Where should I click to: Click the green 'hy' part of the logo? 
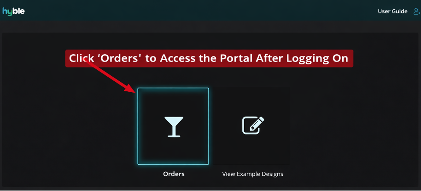click(7, 11)
